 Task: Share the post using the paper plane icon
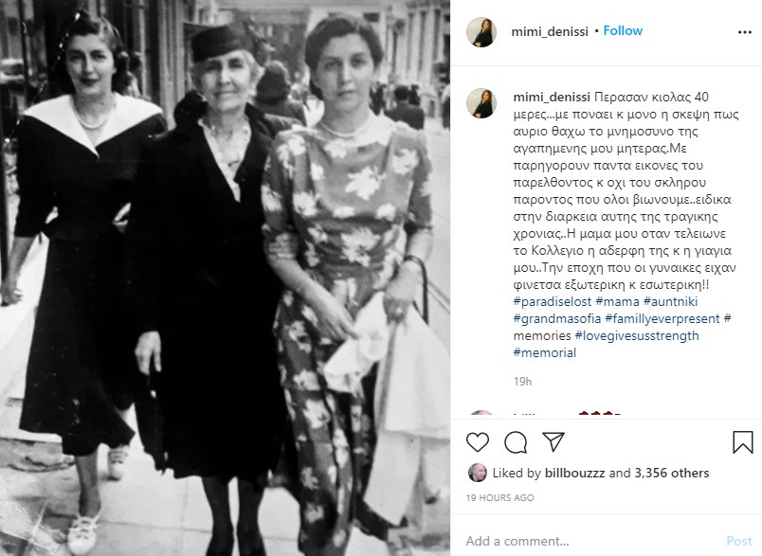[x=553, y=441]
